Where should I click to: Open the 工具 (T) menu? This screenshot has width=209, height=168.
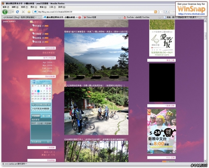pyautogui.click(x=52, y=7)
